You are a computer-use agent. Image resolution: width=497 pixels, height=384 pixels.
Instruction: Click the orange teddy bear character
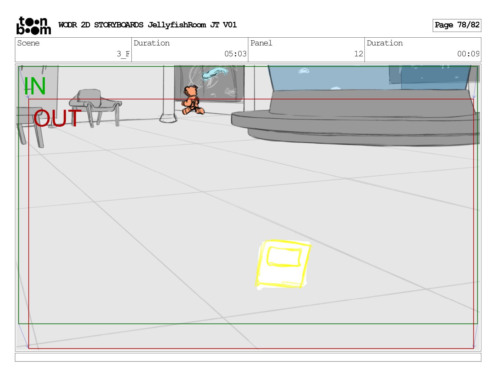[x=193, y=100]
